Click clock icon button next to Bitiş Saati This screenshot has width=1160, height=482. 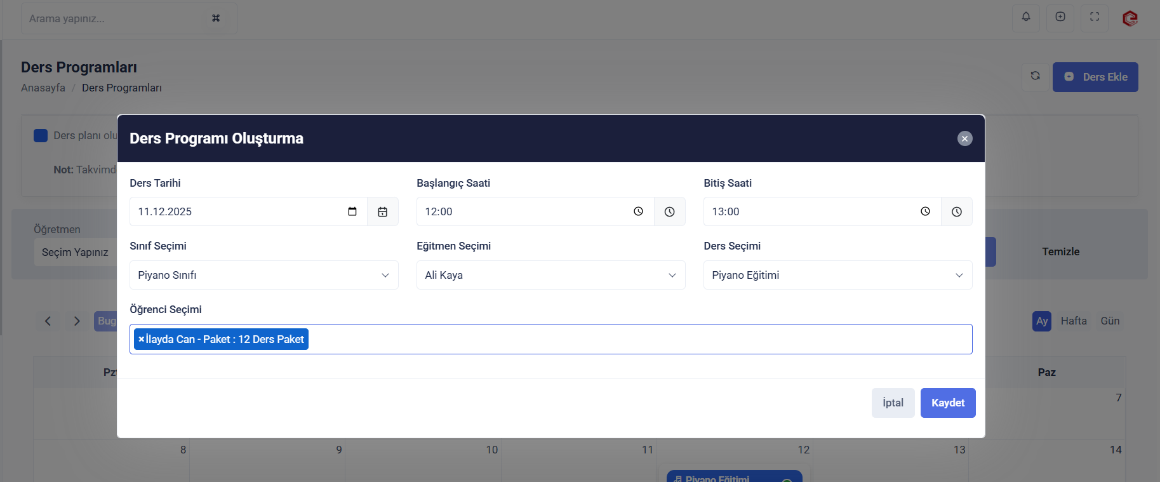956,212
